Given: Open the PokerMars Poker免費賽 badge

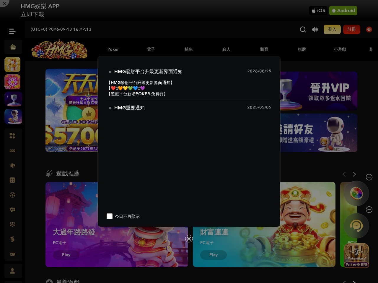Looking at the screenshot, I should click(356, 255).
